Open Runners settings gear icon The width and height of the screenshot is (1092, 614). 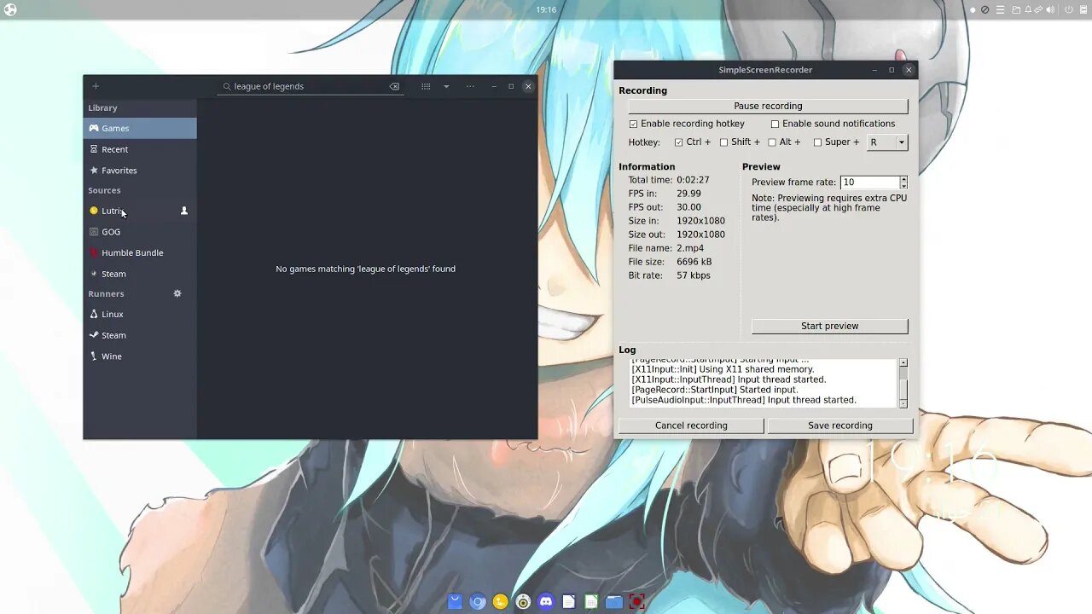(x=177, y=293)
